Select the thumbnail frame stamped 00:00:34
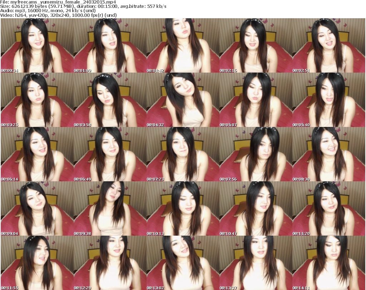Screen dimensions: 366x290 pos(37,45)
